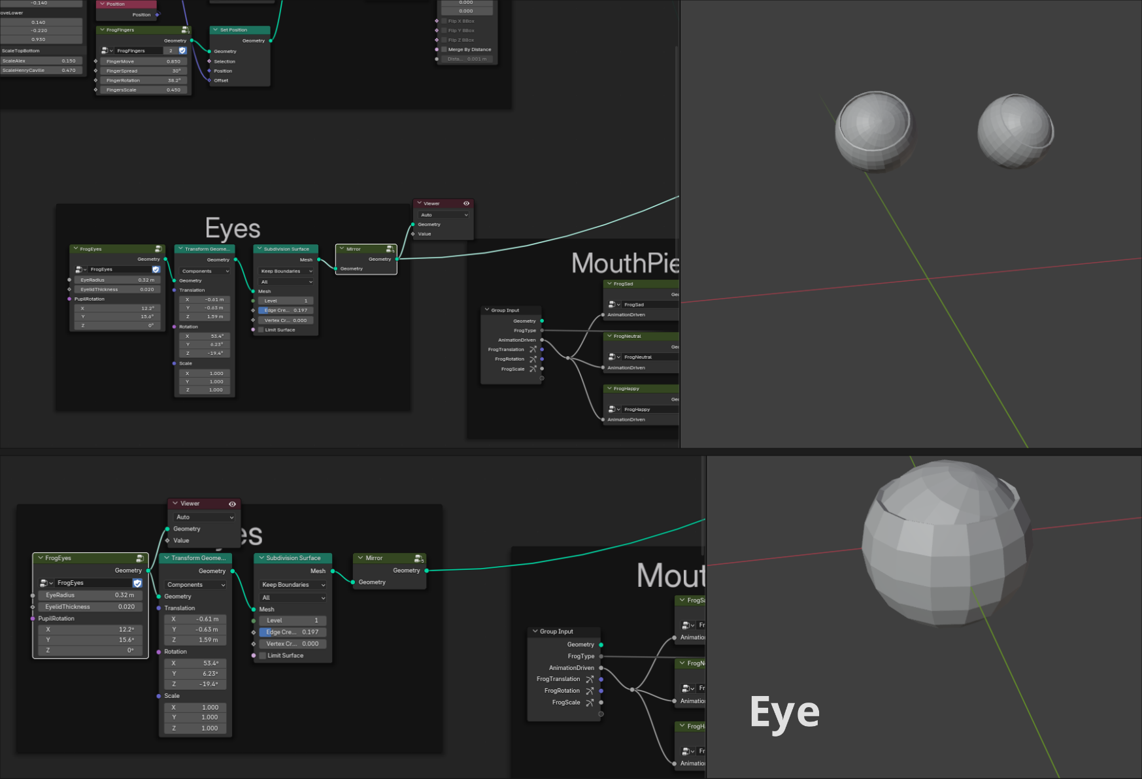The image size is (1142, 779).
Task: Click lower editor FrogTranslation driver icon
Action: click(590, 679)
